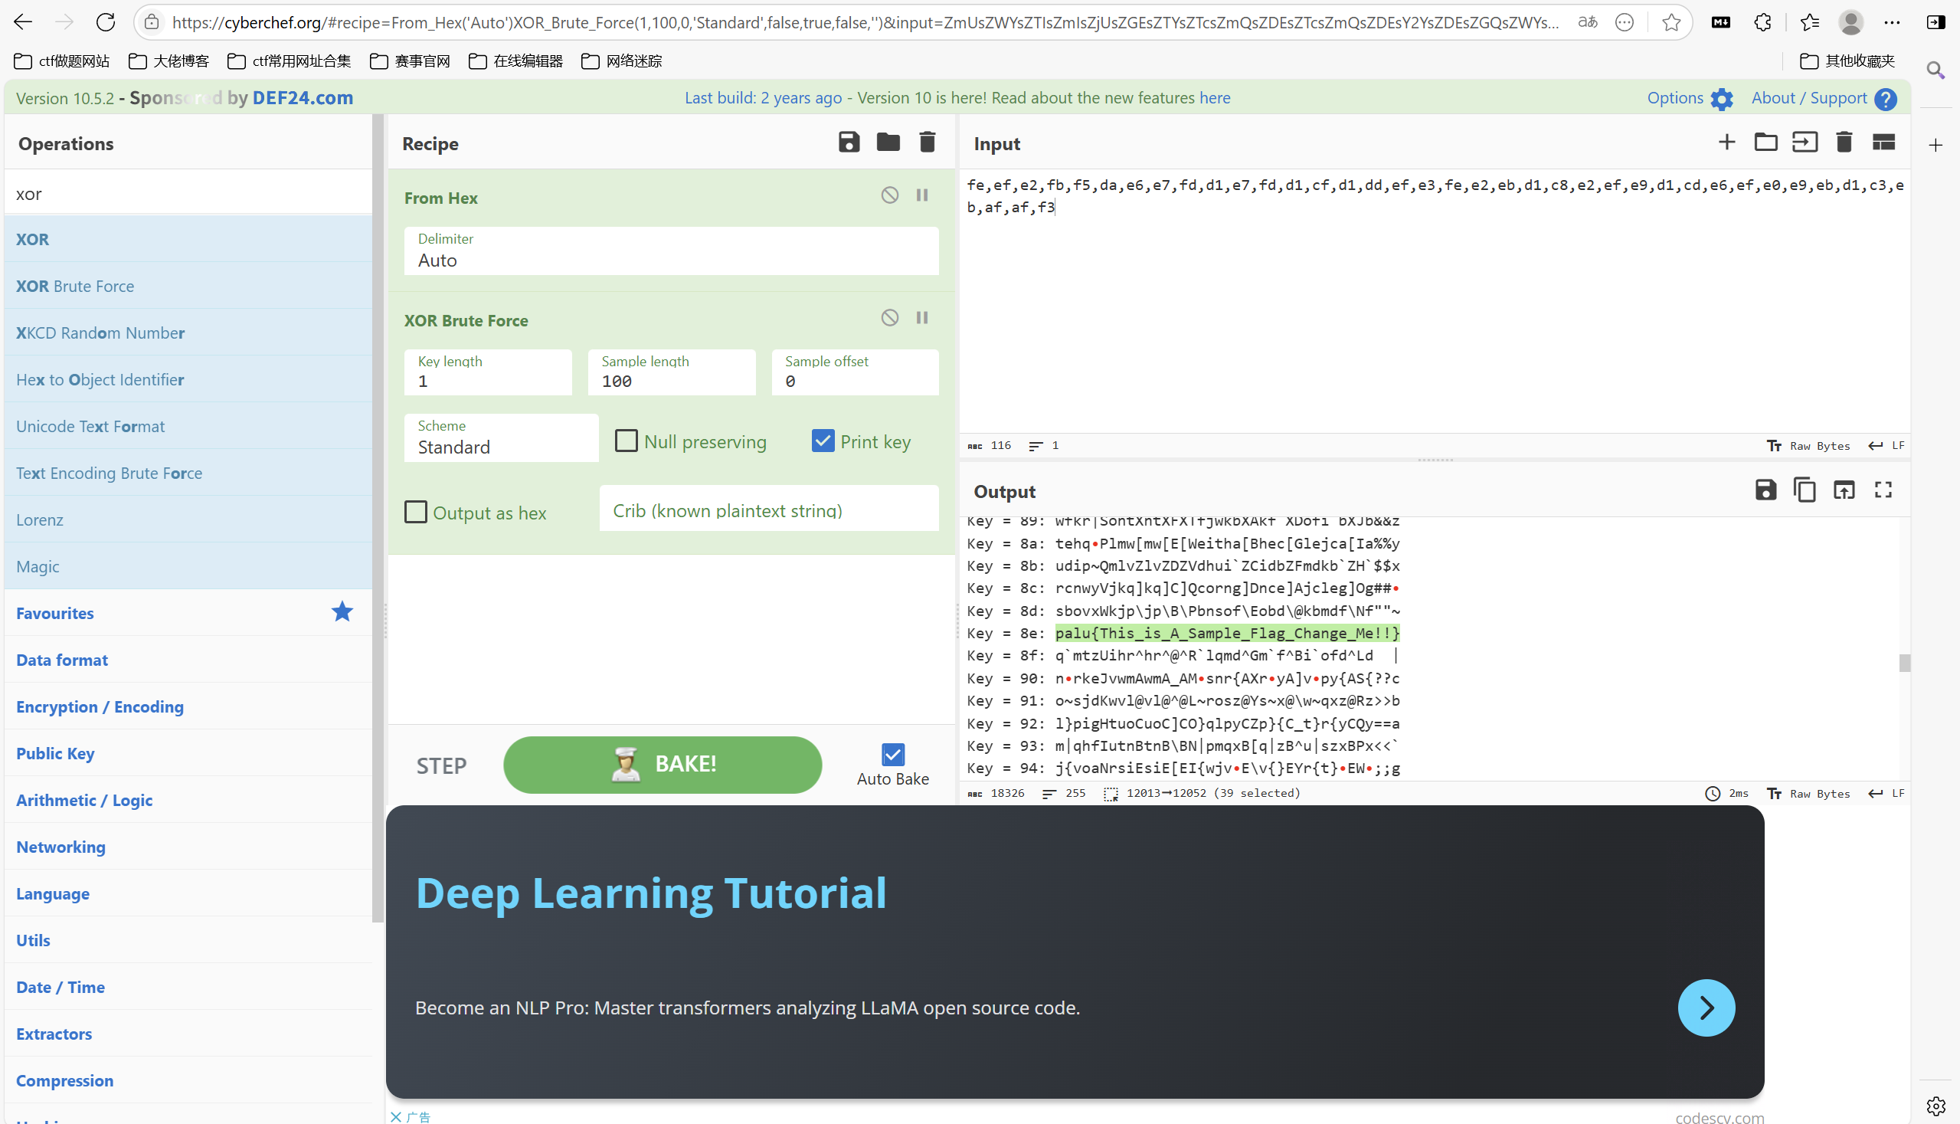Click output pane vertical scrollbar
This screenshot has width=1960, height=1124.
click(1904, 662)
